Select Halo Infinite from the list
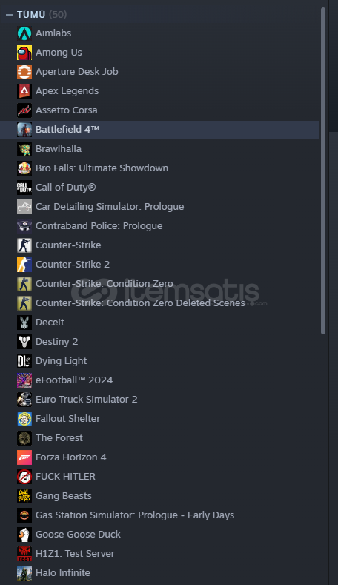The height and width of the screenshot is (585, 338). click(159, 572)
